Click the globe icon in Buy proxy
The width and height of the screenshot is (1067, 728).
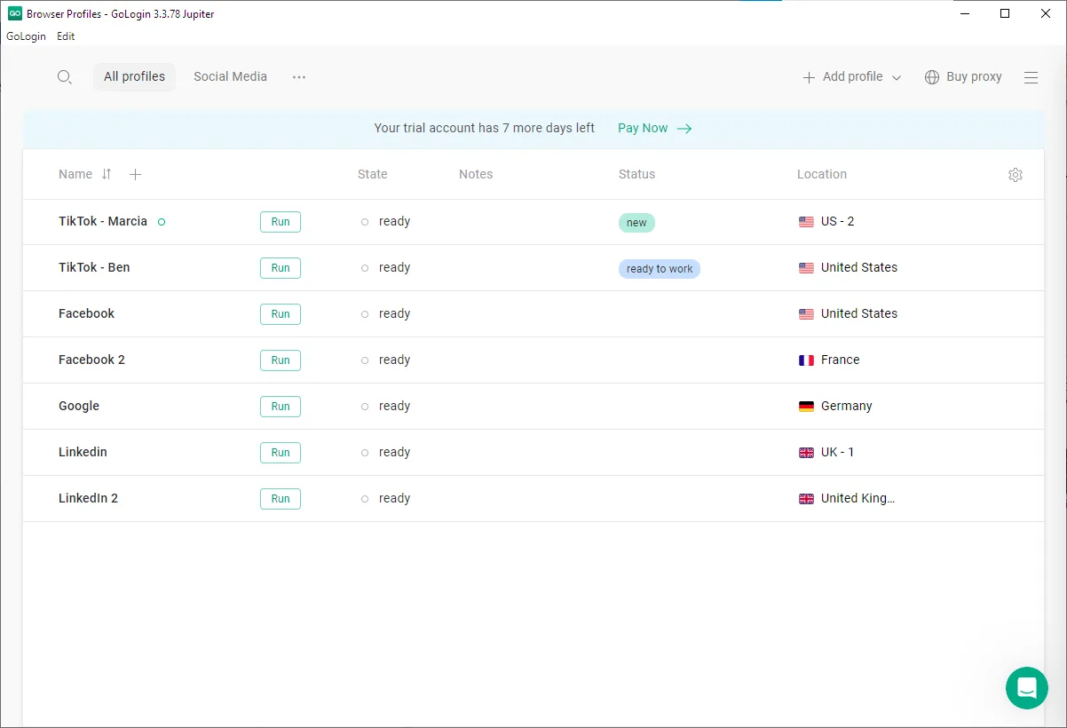pyautogui.click(x=932, y=77)
